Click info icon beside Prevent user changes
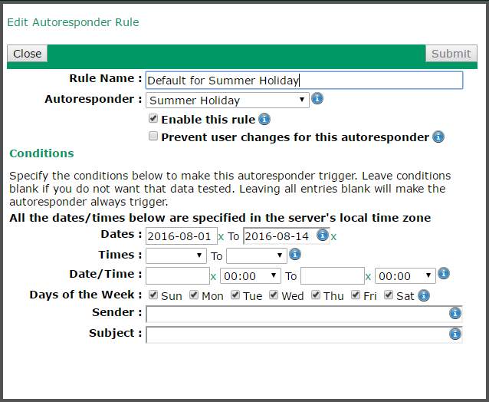The width and height of the screenshot is (489, 402). pyautogui.click(x=438, y=137)
